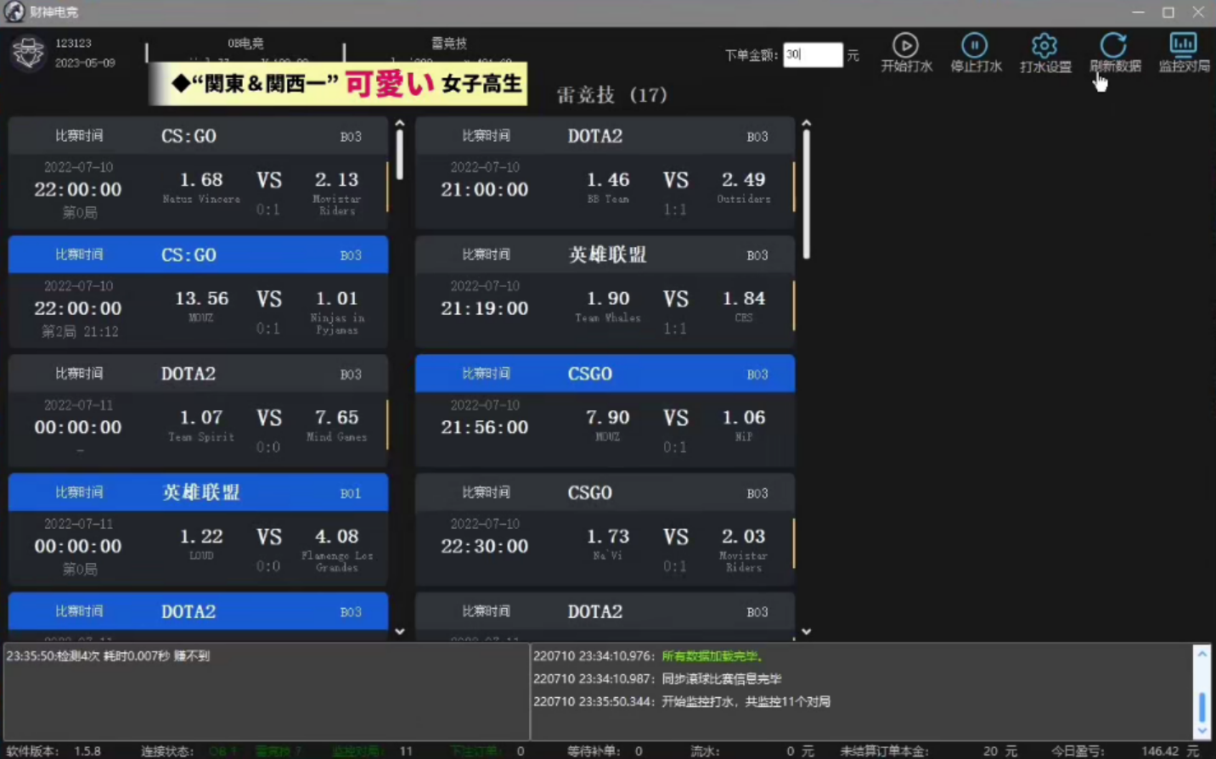Image resolution: width=1216 pixels, height=759 pixels.
Task: Click the 停止打水 pause icon
Action: coord(975,45)
